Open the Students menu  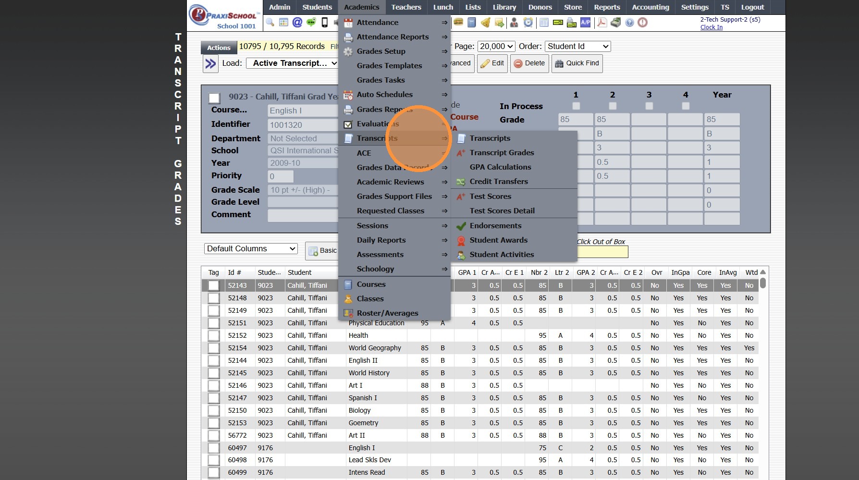tap(317, 7)
